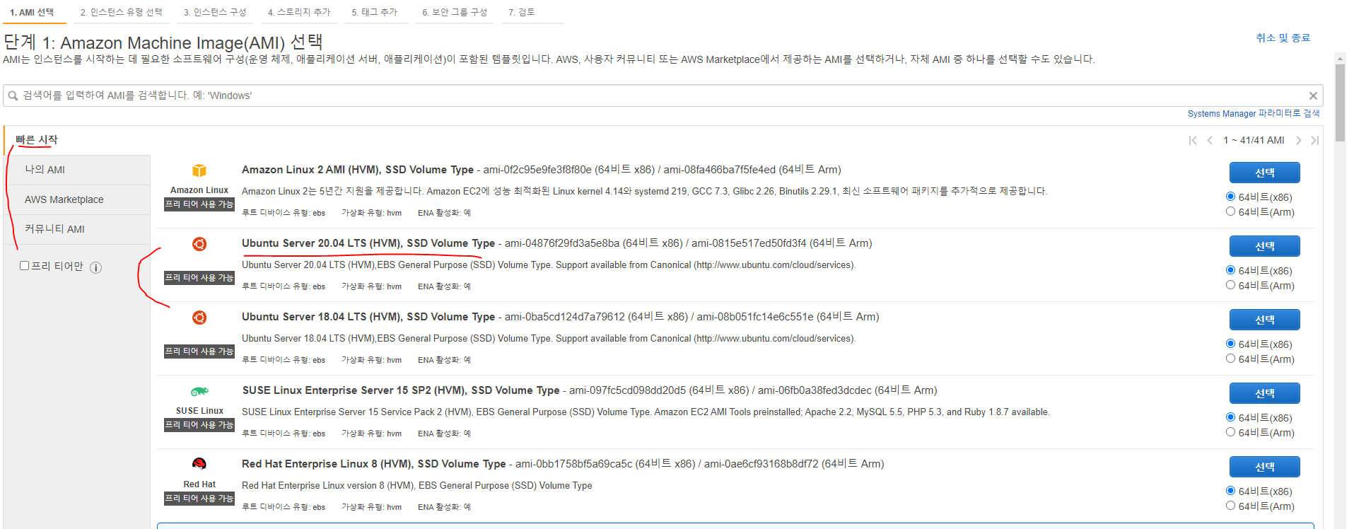This screenshot has width=1354, height=529.
Task: Clear the AMI search box with X
Action: 1313,95
